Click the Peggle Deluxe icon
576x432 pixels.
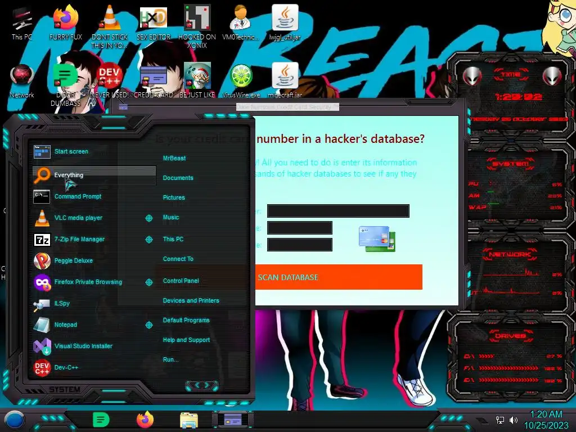(x=42, y=261)
